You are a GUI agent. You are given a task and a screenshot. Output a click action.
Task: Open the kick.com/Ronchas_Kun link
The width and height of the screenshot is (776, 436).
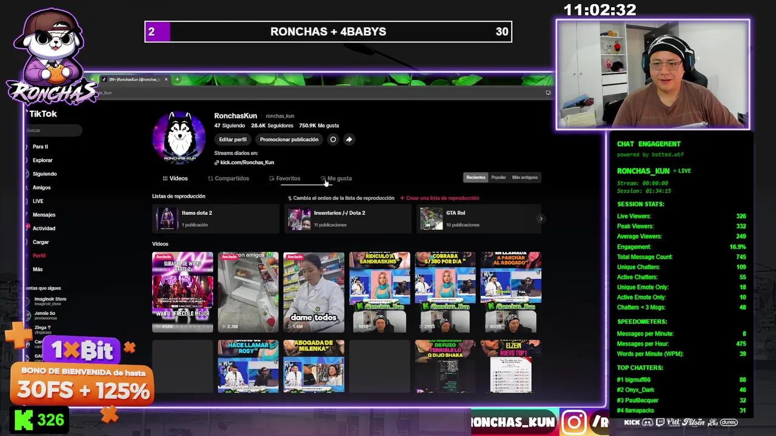pos(247,162)
